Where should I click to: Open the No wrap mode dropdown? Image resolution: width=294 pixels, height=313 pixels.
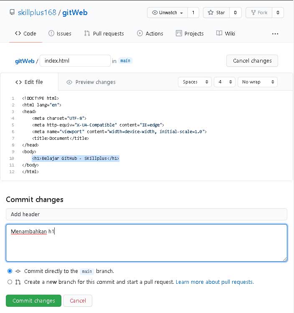[257, 82]
